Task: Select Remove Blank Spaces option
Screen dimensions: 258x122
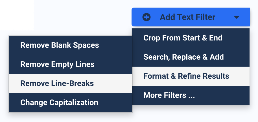Action: [x=60, y=45]
